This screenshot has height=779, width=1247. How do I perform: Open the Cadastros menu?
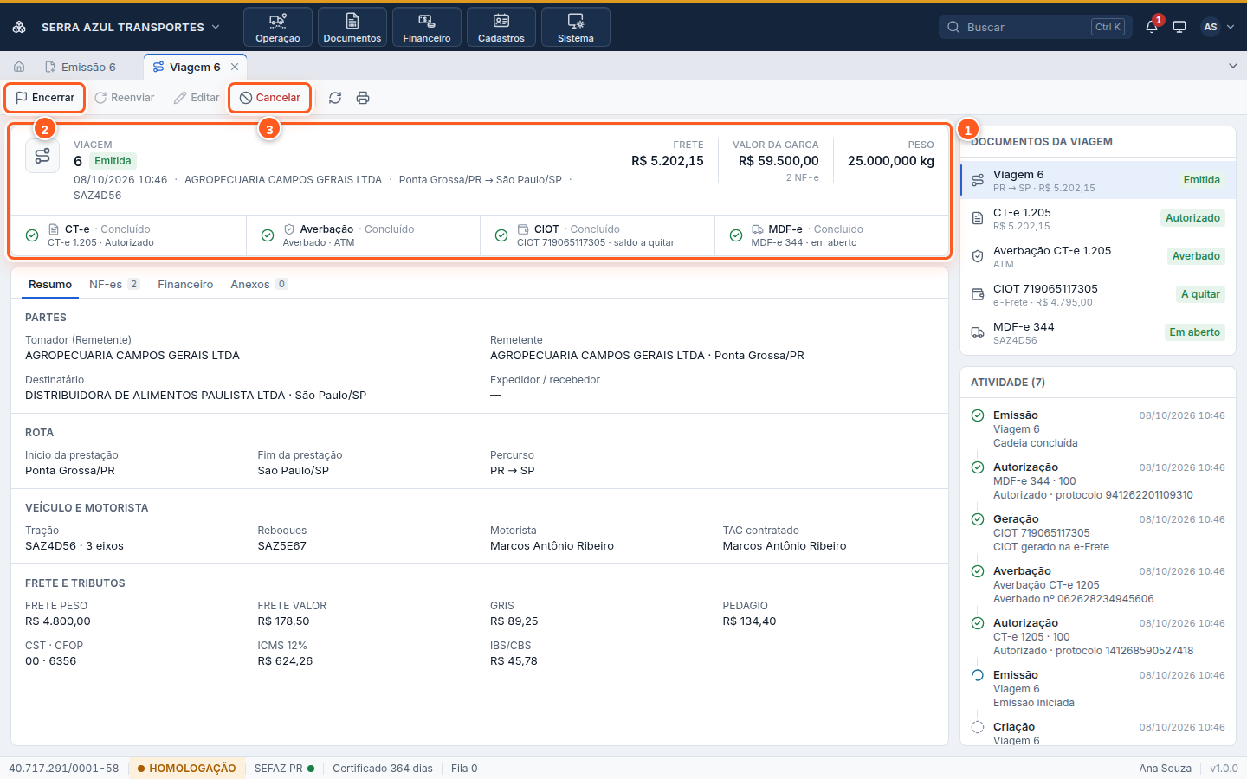click(501, 27)
